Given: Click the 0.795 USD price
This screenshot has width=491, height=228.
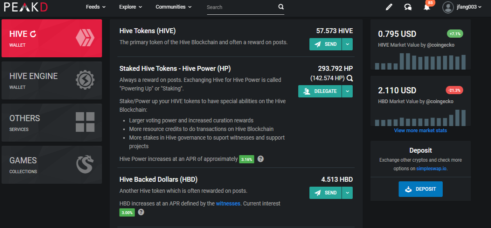Looking at the screenshot, I should pyautogui.click(x=397, y=34).
